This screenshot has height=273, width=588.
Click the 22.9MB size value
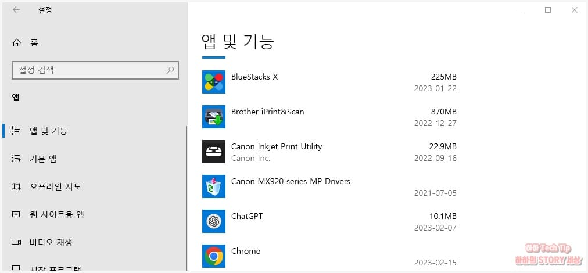pos(443,146)
